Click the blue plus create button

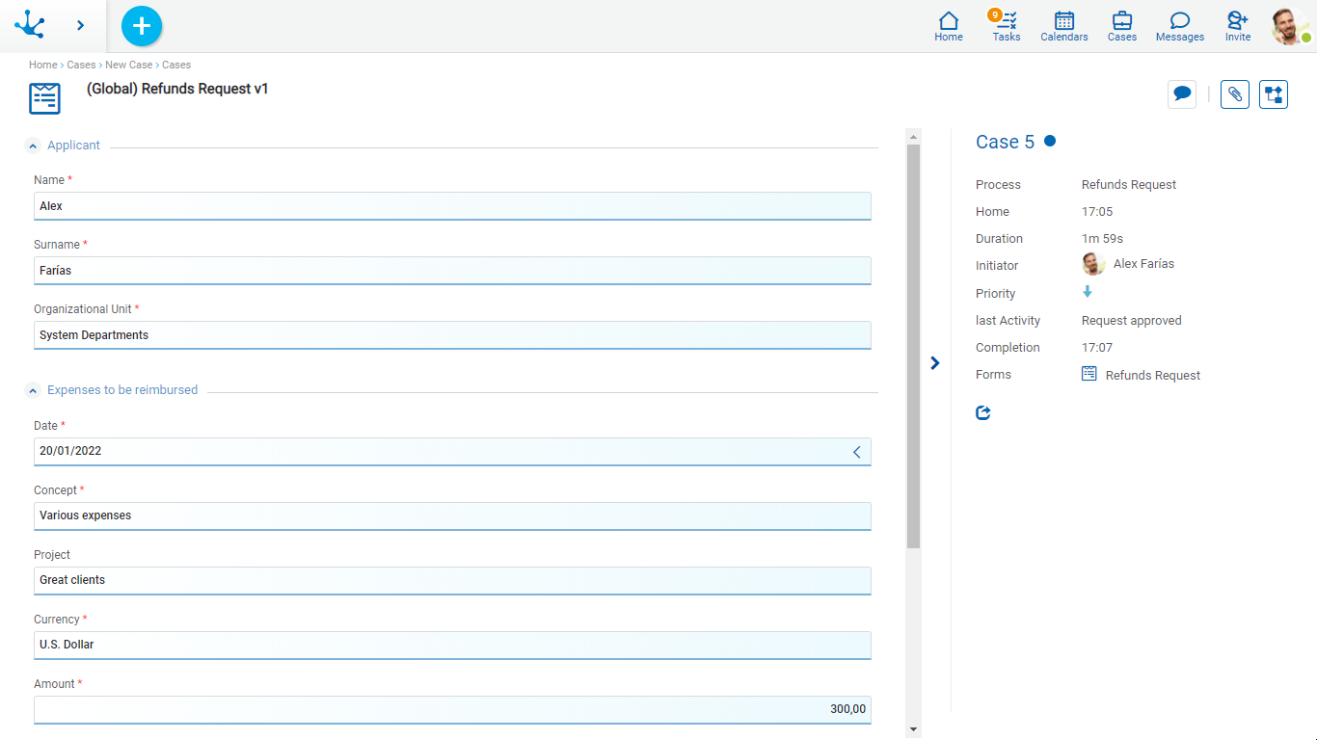click(x=142, y=26)
